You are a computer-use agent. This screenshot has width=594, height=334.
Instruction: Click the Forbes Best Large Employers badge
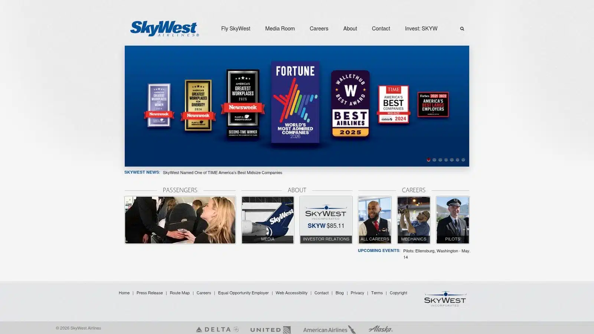(433, 104)
